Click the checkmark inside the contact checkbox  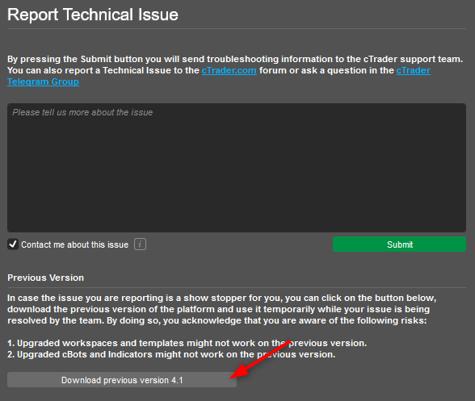click(x=13, y=244)
